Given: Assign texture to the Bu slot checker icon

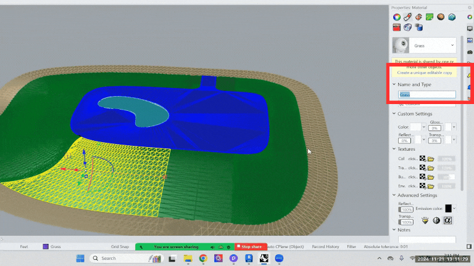Looking at the screenshot, I should click(x=422, y=177).
